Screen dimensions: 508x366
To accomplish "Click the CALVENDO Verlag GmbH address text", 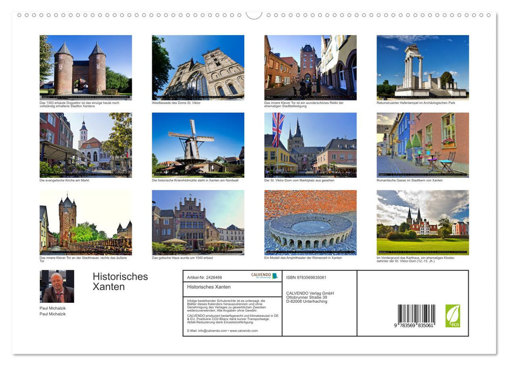I will point(310,298).
